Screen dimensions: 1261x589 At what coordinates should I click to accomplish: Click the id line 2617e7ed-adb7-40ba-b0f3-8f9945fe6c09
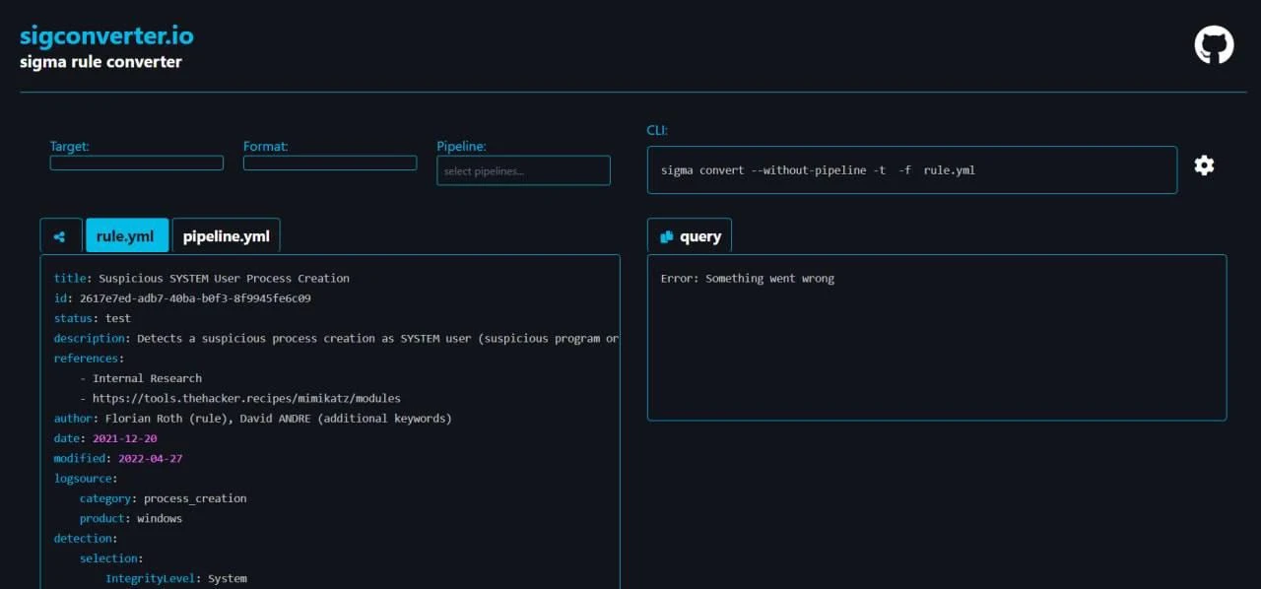point(182,298)
